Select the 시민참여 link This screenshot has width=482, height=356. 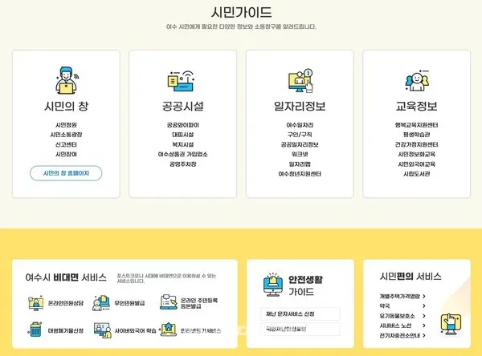(x=66, y=155)
